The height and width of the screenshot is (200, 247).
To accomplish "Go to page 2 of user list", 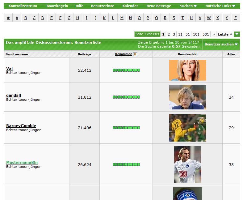I will click(169, 34).
